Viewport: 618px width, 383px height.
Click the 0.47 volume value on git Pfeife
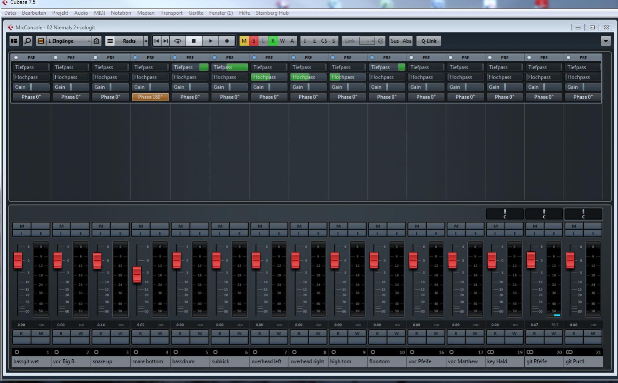(x=535, y=325)
